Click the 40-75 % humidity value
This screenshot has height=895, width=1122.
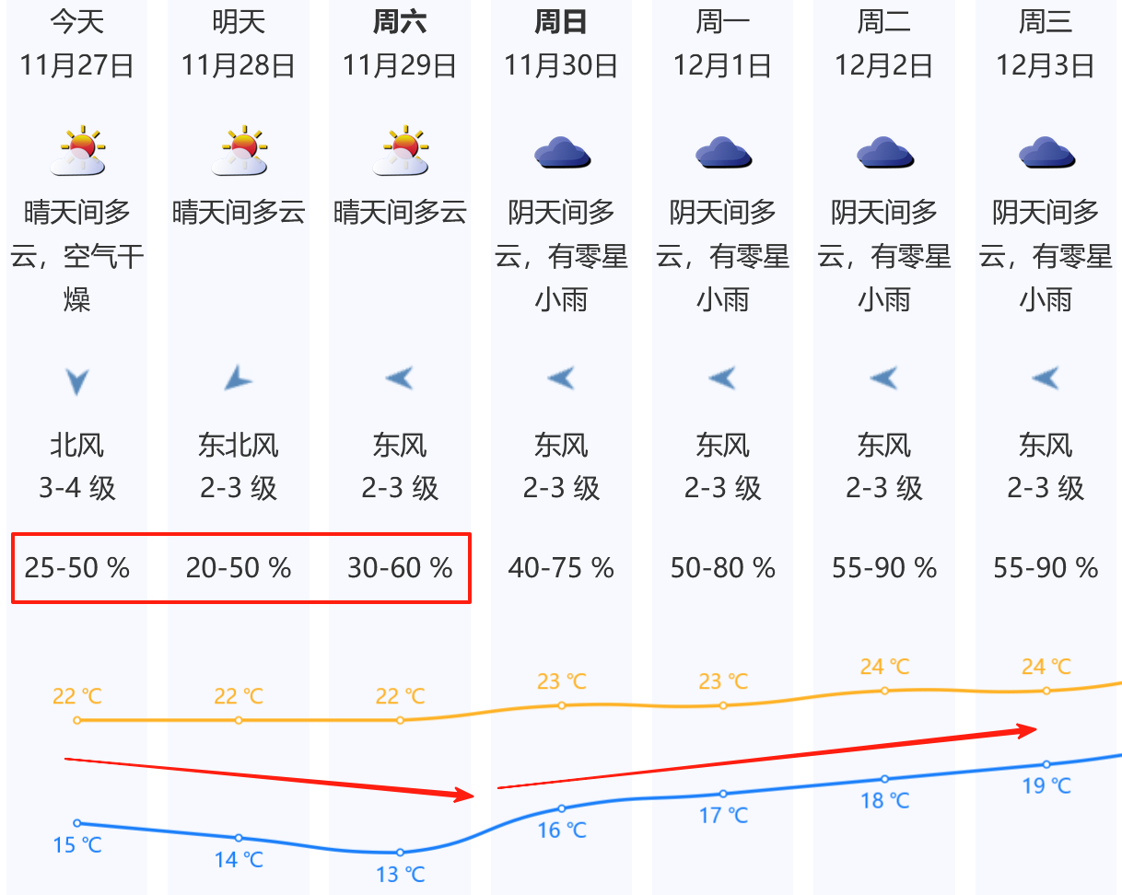pos(561,568)
